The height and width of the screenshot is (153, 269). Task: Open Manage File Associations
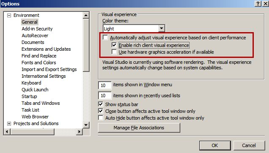point(139,128)
